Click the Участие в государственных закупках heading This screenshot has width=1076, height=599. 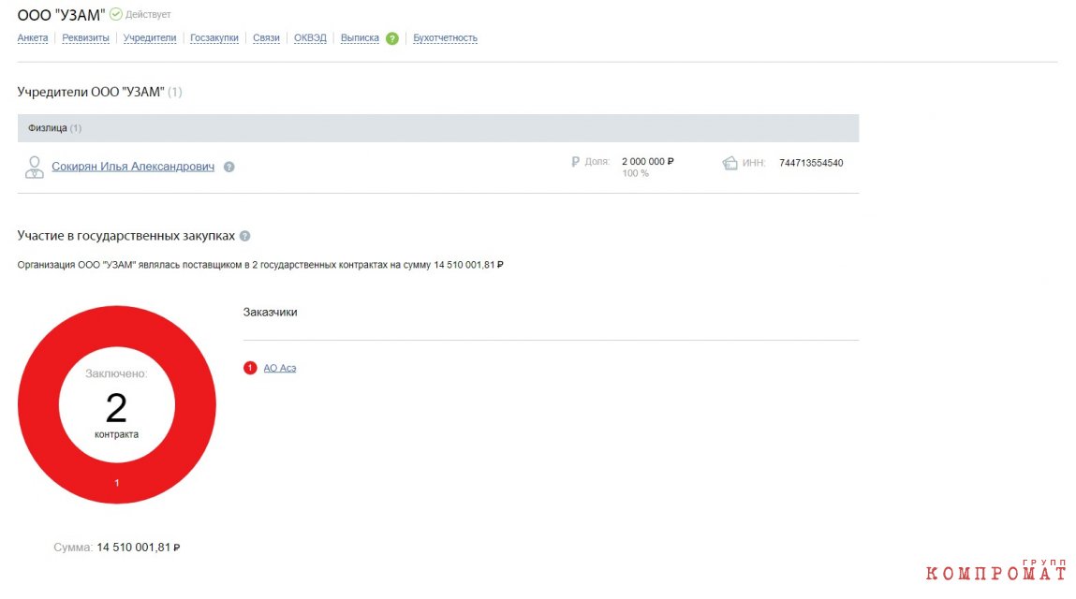126,236
